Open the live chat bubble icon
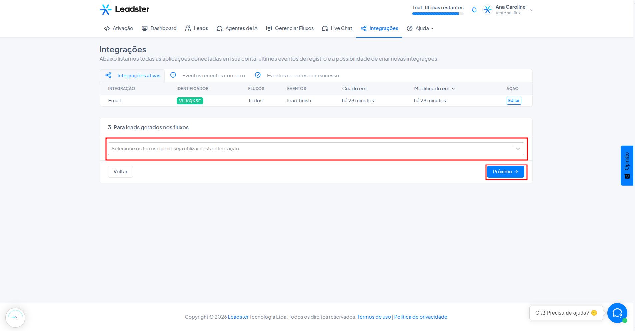Image resolution: width=635 pixels, height=331 pixels. [x=617, y=313]
